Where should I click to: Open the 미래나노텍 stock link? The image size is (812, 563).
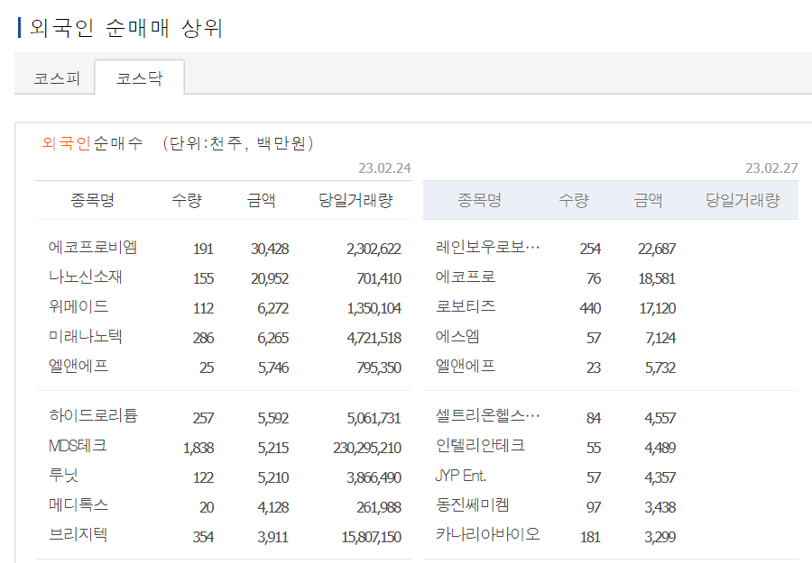point(86,337)
